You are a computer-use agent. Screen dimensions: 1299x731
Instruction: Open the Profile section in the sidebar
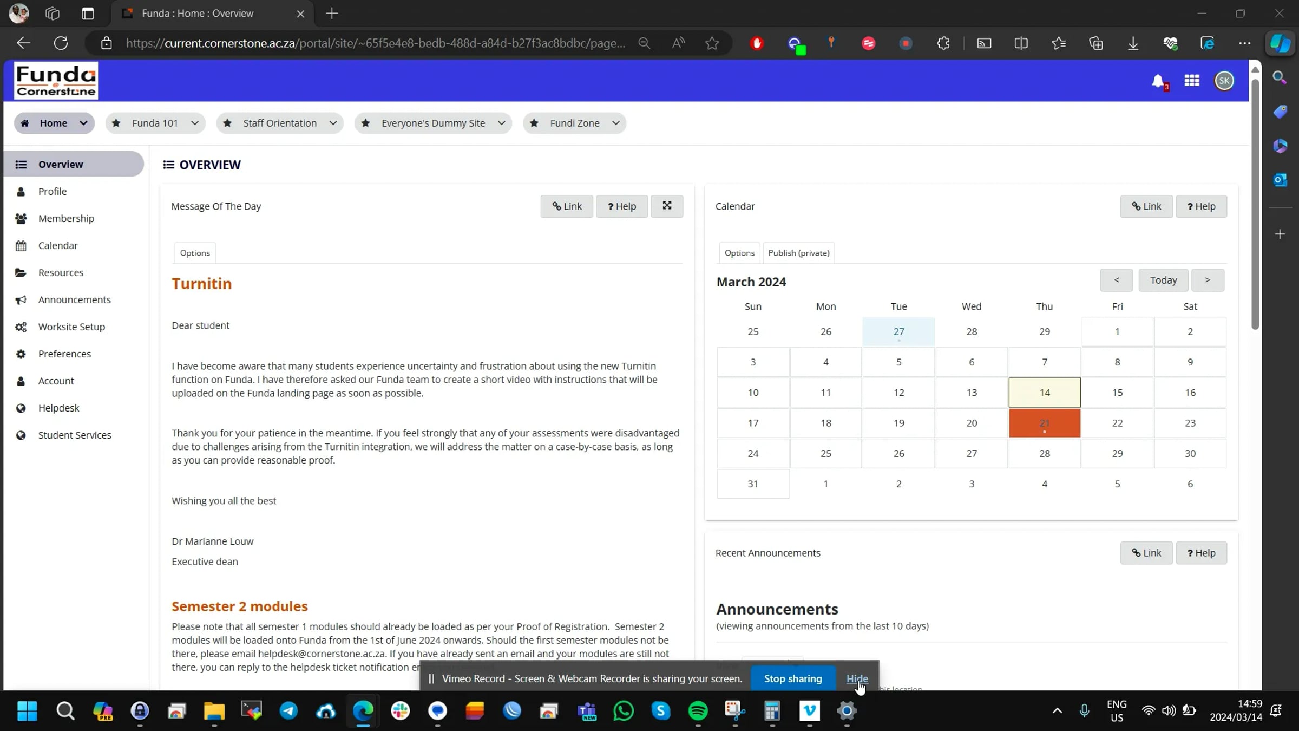click(x=53, y=191)
